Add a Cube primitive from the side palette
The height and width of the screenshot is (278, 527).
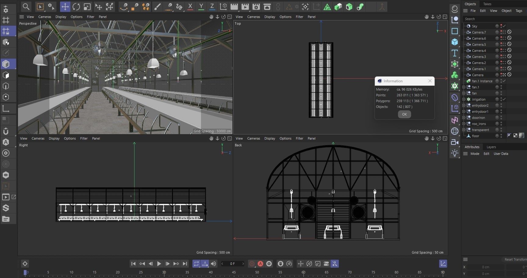point(455,42)
